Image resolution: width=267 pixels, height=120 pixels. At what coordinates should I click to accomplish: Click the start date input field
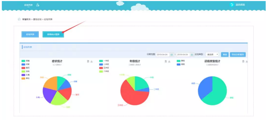click(163, 55)
